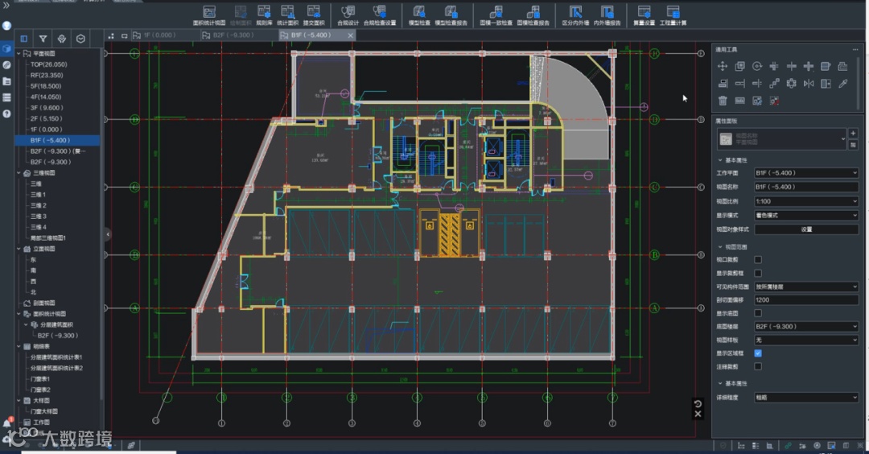This screenshot has width=869, height=454.
Task: Open the 底图楼层 B2F dropdown
Action: coord(806,327)
